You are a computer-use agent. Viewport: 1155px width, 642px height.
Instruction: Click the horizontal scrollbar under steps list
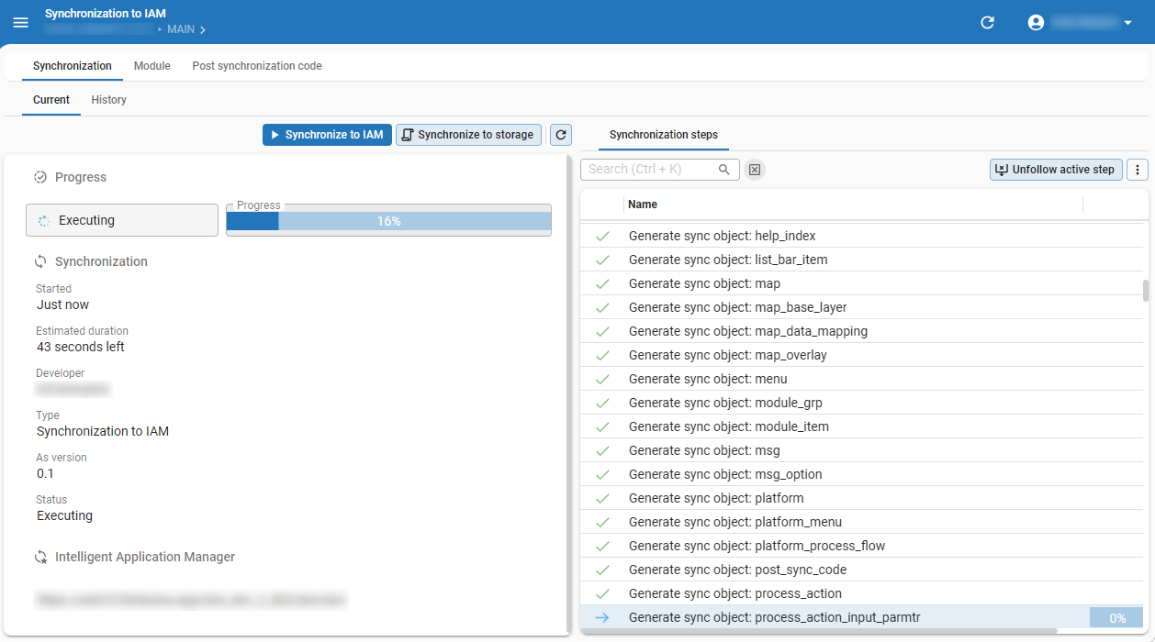[819, 631]
